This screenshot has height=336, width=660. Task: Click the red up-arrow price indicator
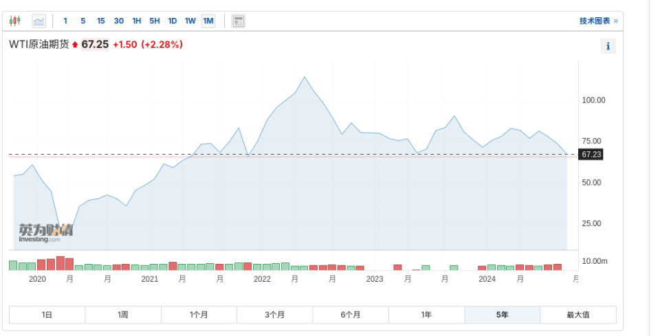click(x=75, y=45)
